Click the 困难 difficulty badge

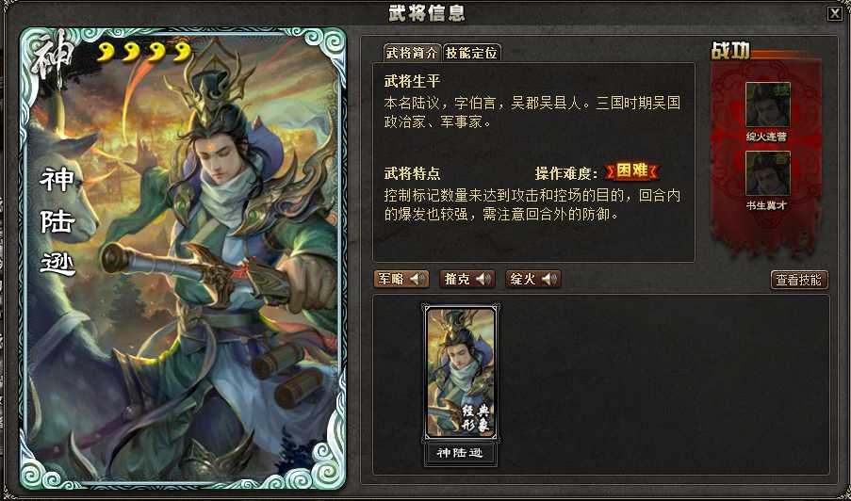631,171
